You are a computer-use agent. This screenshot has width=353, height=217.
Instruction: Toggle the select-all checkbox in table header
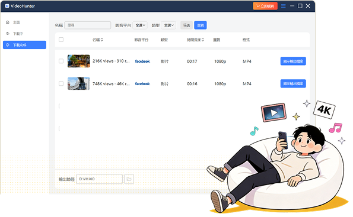pos(61,40)
